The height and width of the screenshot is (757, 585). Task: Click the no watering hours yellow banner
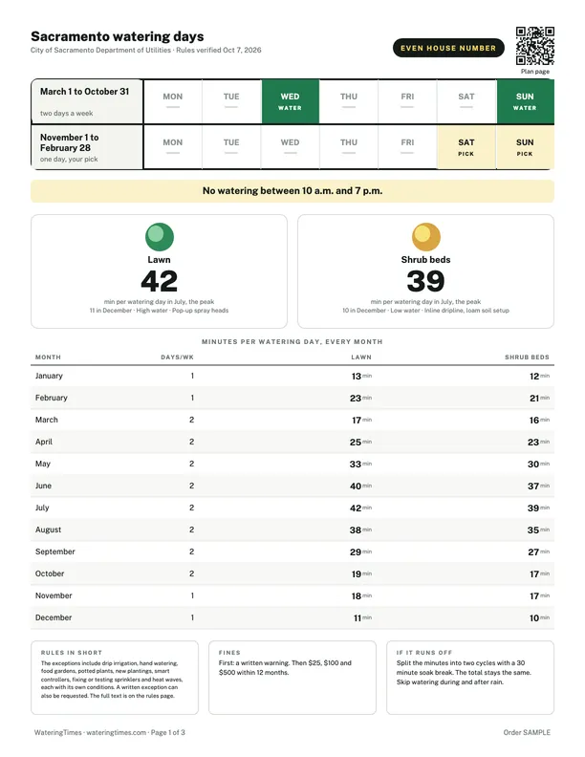292,191
